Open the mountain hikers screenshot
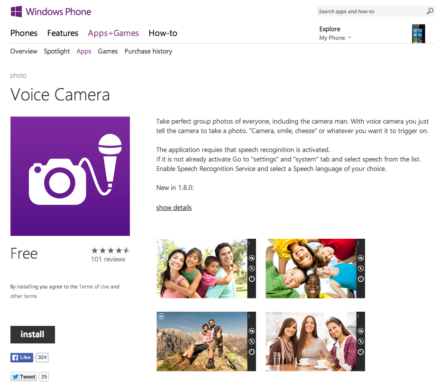 click(206, 342)
